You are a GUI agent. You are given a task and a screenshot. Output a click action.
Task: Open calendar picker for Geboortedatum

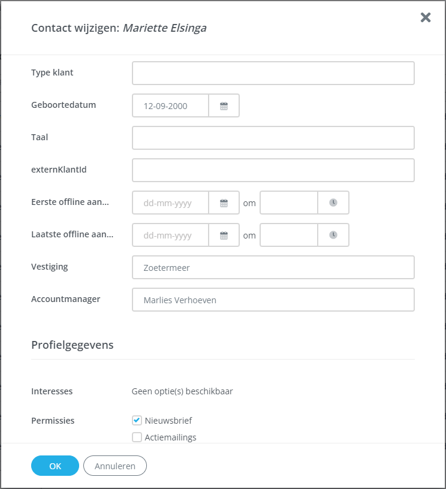coord(224,106)
